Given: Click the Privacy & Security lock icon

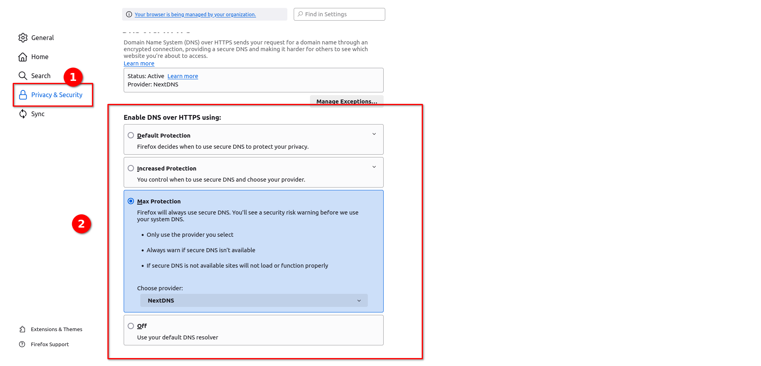Looking at the screenshot, I should pyautogui.click(x=23, y=95).
